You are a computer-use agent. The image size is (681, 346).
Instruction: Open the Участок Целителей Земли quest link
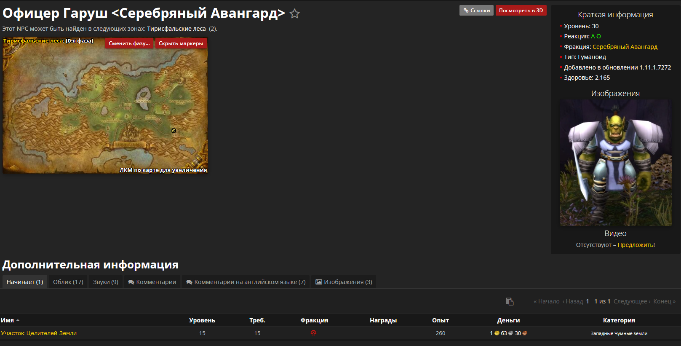39,333
